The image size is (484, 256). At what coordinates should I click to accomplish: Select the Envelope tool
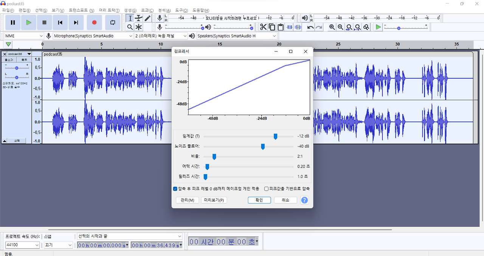point(139,18)
